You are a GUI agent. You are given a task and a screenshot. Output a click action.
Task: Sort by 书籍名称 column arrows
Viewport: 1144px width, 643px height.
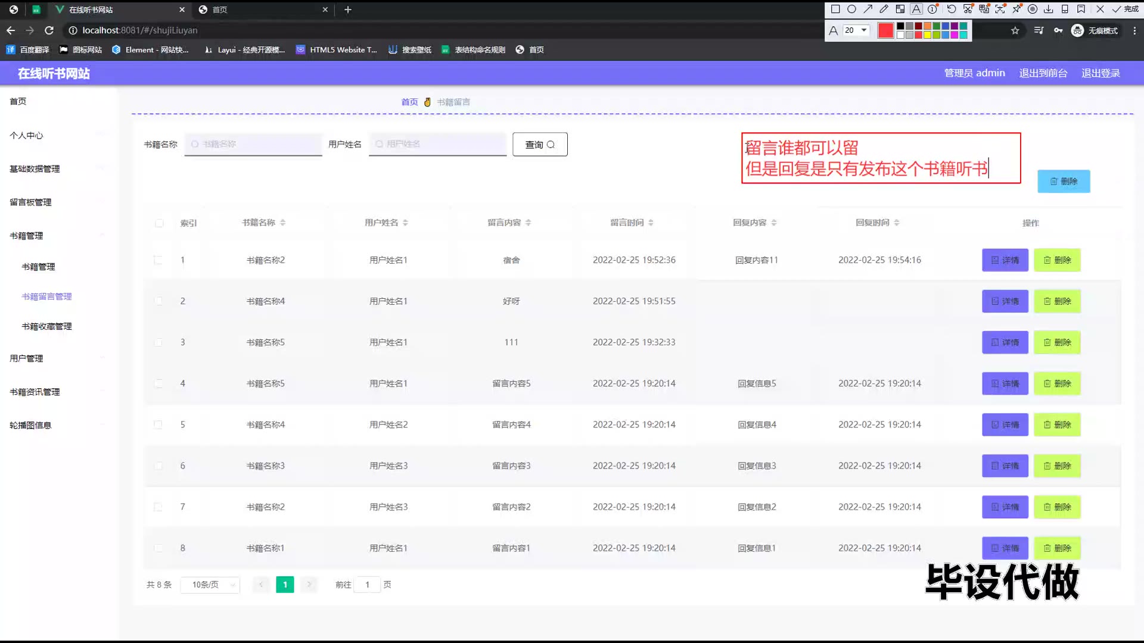282,223
